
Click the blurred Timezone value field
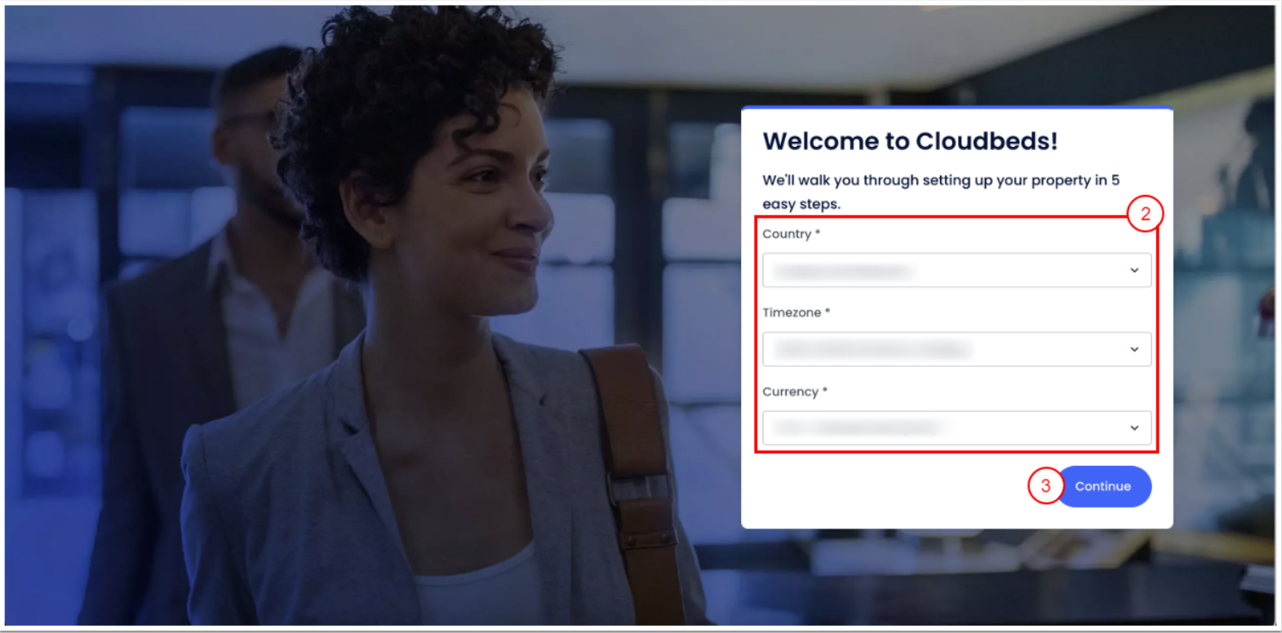click(x=956, y=349)
